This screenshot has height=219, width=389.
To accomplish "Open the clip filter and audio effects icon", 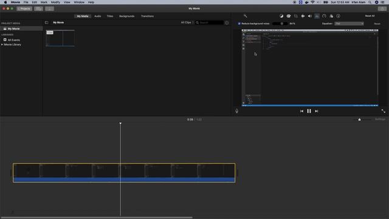I will (331, 16).
